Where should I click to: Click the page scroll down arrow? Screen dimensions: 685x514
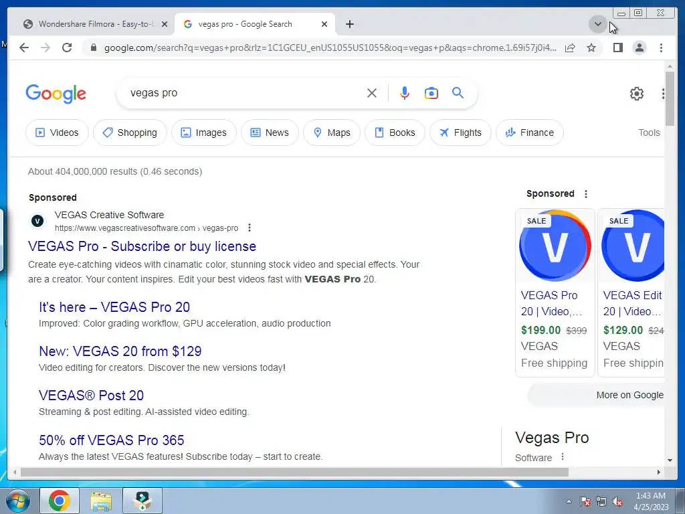tap(670, 460)
